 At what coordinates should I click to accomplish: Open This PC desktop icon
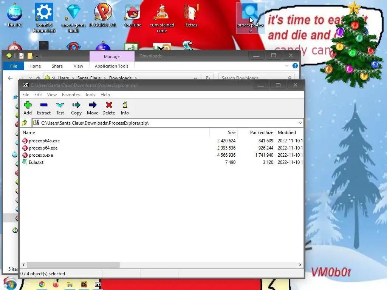pyautogui.click(x=15, y=15)
